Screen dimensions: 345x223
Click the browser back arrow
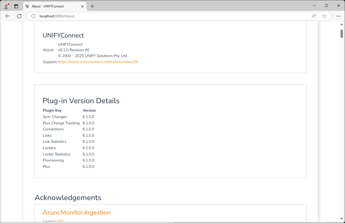7,16
